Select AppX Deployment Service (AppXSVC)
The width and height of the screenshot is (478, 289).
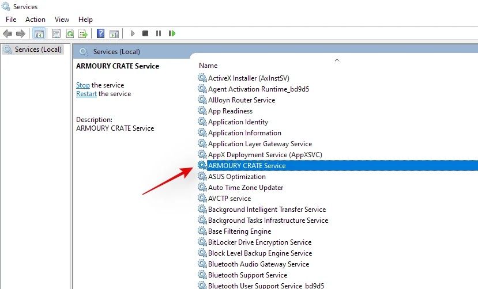pos(265,155)
